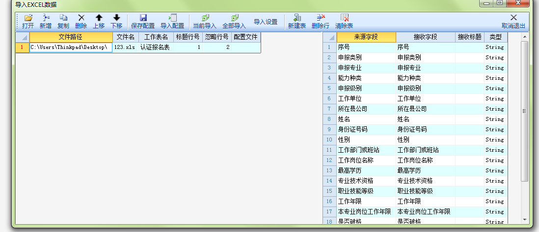This screenshot has height=232, width=539.
Task: Click the 接收字段 column header
Action: click(426, 37)
